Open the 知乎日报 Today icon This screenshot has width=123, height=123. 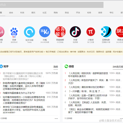[x=29, y=32]
